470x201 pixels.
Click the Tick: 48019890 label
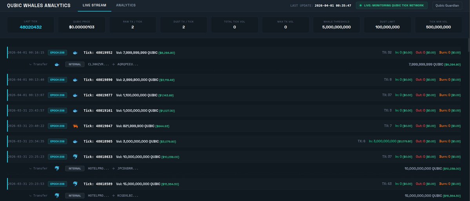coord(98,80)
